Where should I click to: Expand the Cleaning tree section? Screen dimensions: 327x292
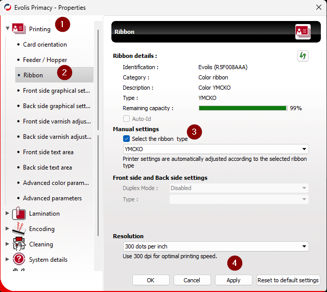(7, 244)
